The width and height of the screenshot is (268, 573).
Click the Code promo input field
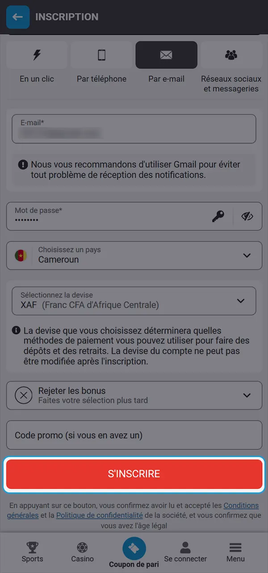134,435
